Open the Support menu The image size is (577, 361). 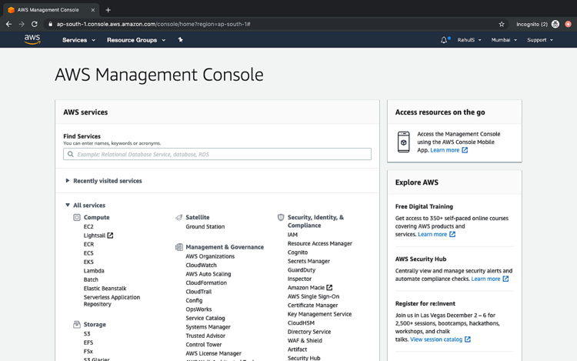tap(539, 40)
